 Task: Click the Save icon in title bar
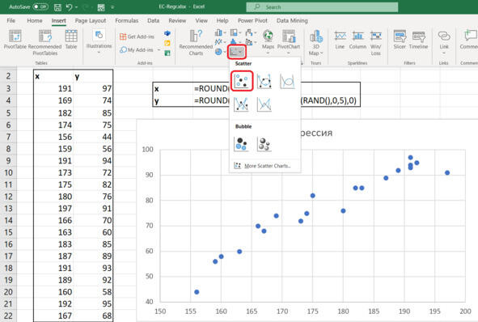tap(57, 7)
